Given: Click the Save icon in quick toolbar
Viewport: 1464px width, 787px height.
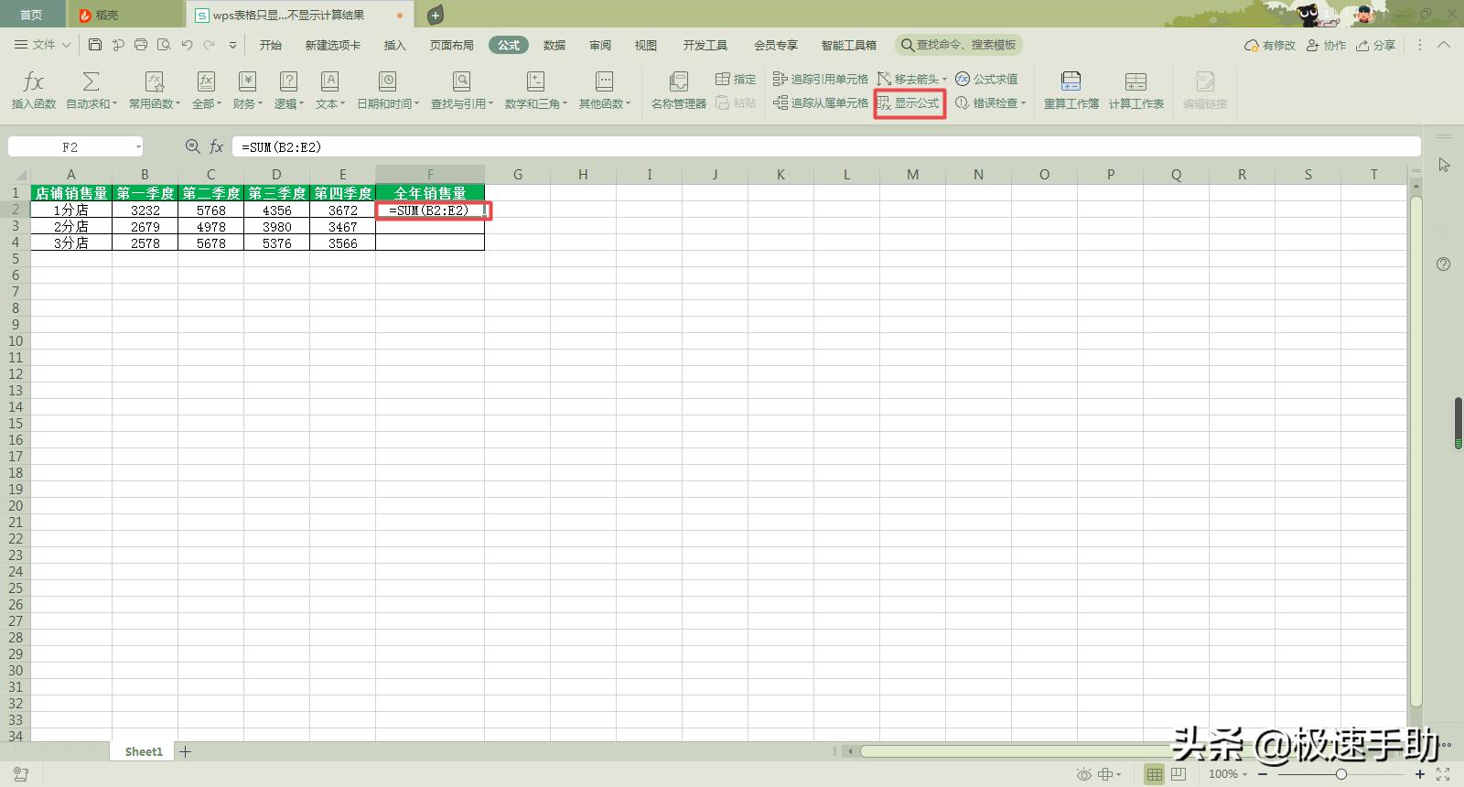Looking at the screenshot, I should pyautogui.click(x=95, y=45).
